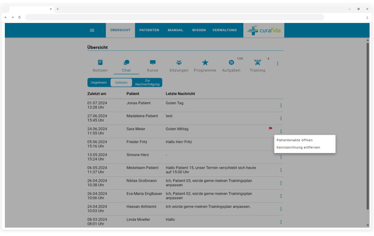The image size is (374, 236).
Task: Click the Zuletzt am column header
Action: pyautogui.click(x=97, y=94)
